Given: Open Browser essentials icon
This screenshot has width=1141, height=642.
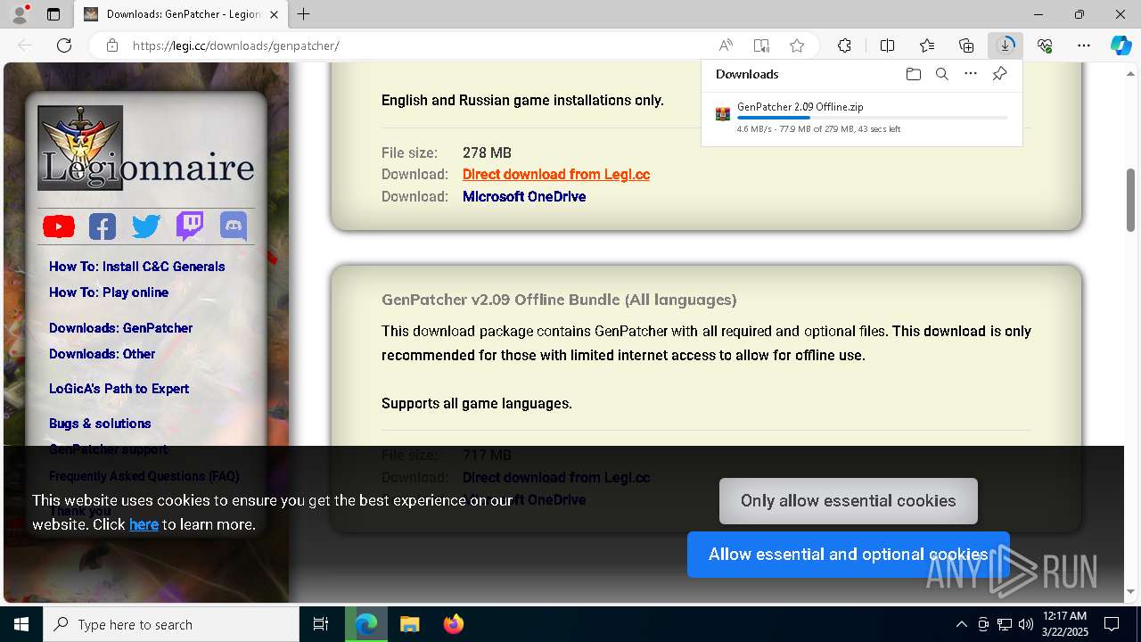Looking at the screenshot, I should (1045, 45).
